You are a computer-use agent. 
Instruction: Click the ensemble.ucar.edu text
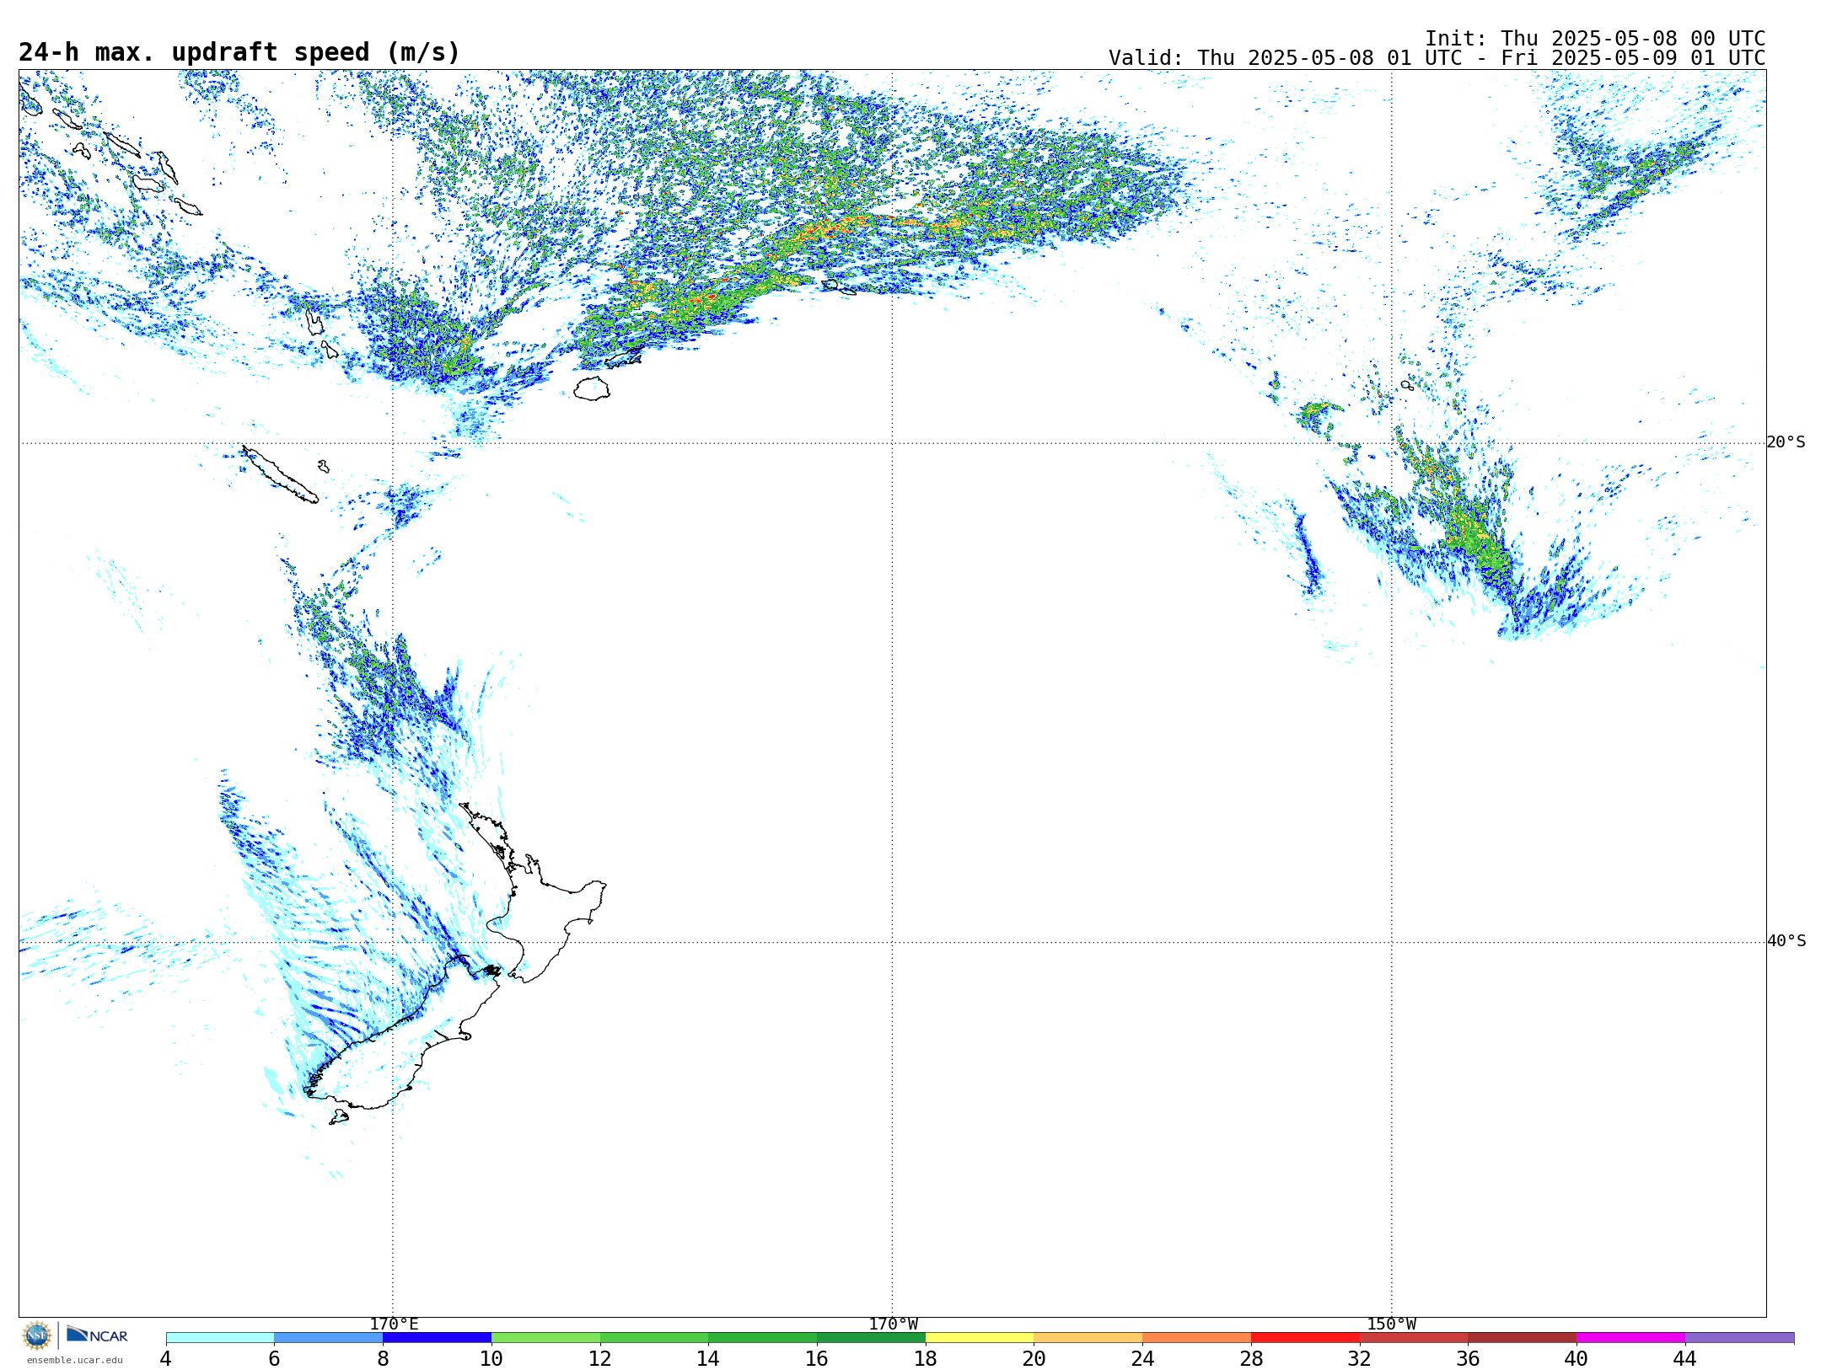point(75,1360)
